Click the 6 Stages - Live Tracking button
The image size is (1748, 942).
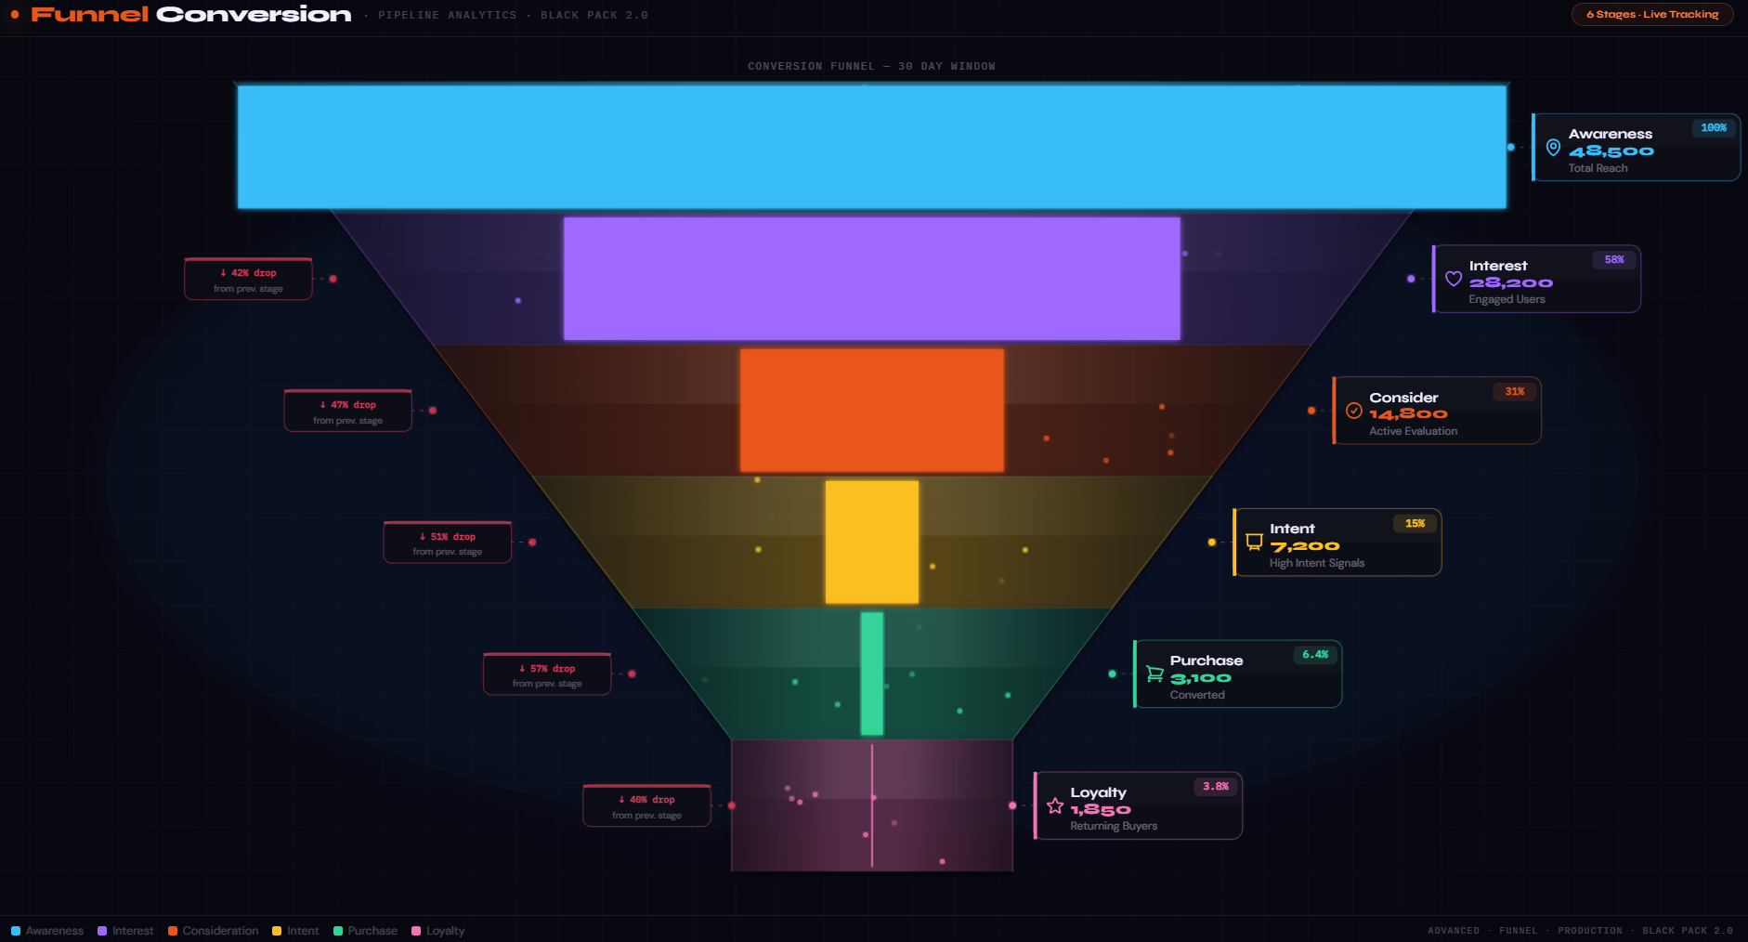point(1651,14)
